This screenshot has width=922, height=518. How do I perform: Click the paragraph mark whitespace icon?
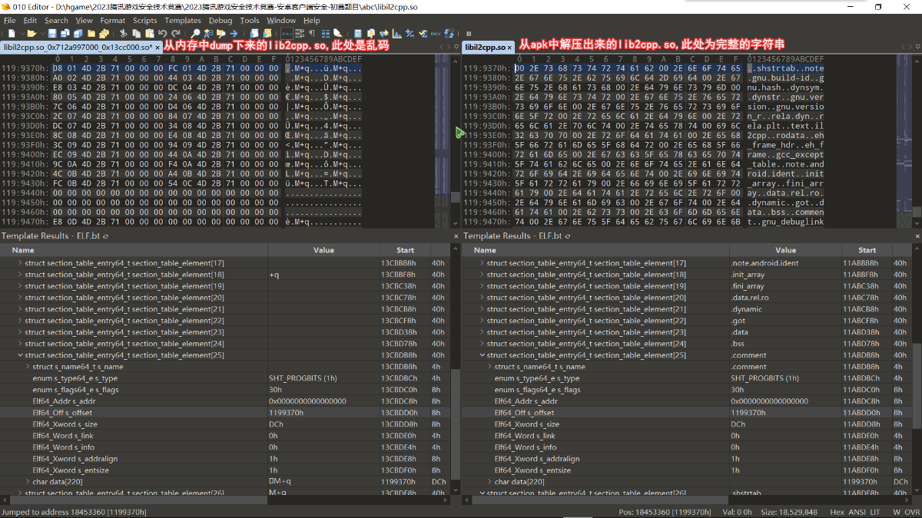point(313,34)
